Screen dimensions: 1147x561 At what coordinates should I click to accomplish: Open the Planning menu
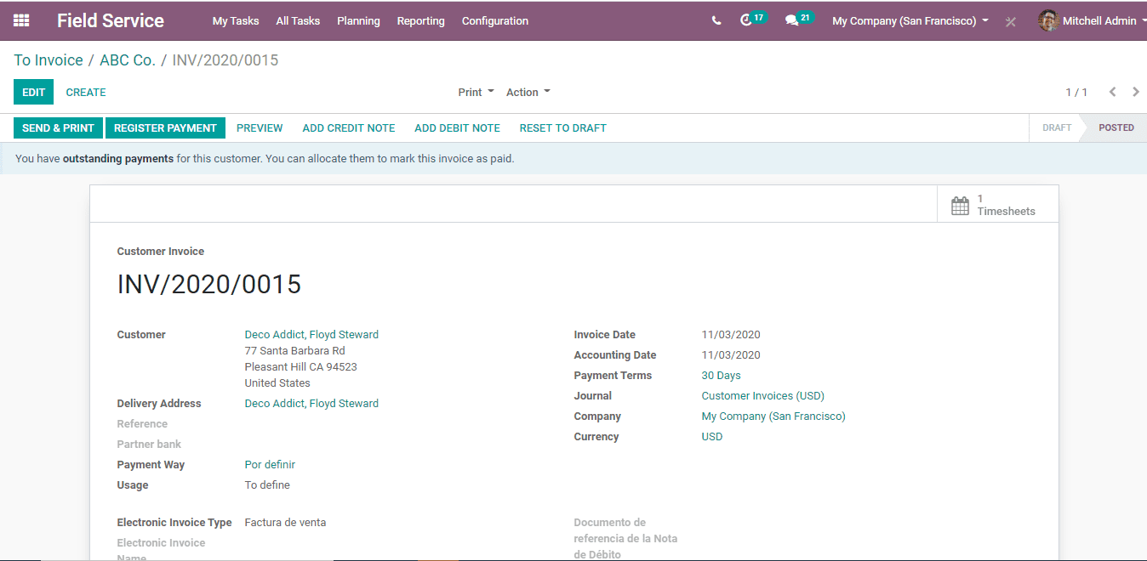coord(358,20)
